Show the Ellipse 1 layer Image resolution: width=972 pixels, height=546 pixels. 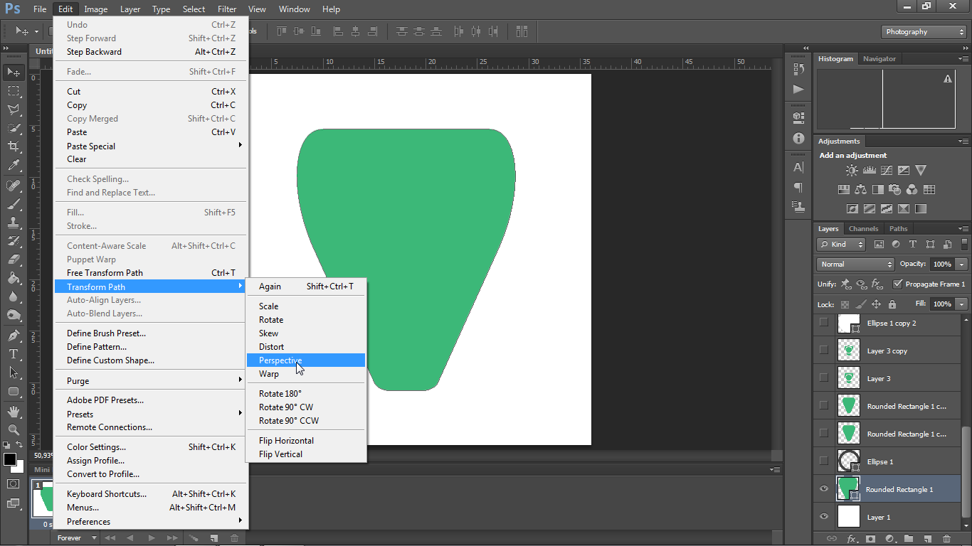[824, 461]
